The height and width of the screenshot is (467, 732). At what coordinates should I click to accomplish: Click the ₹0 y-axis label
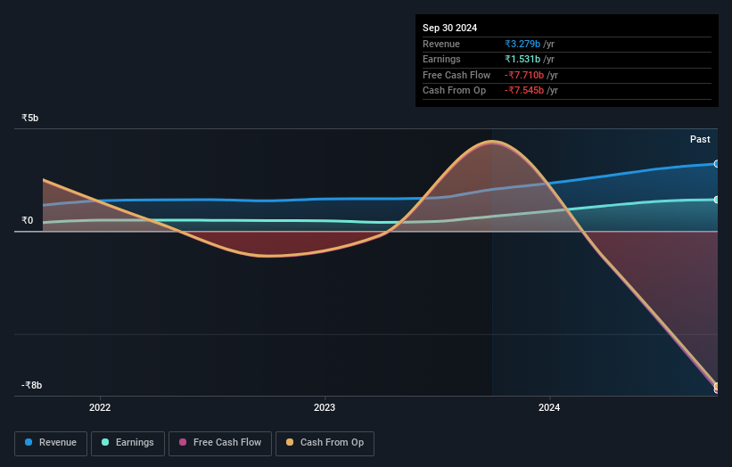tap(27, 220)
